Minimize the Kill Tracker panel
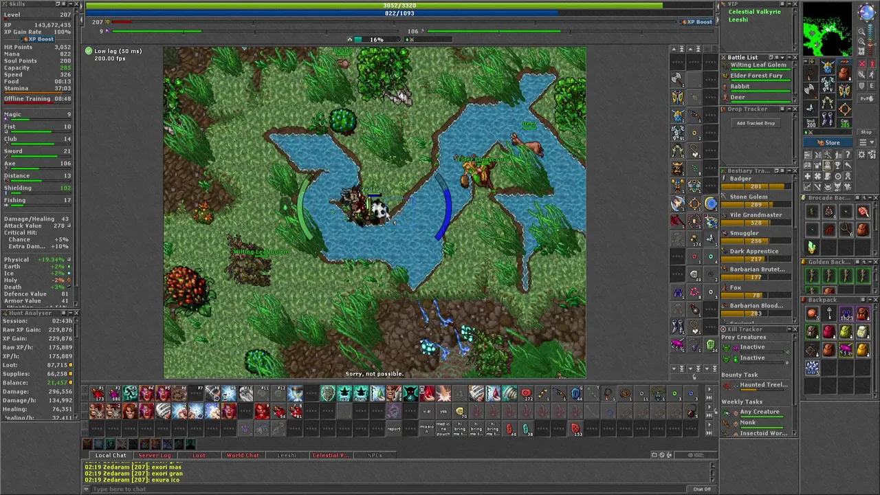Viewport: 880px width, 495px height. pos(789,329)
